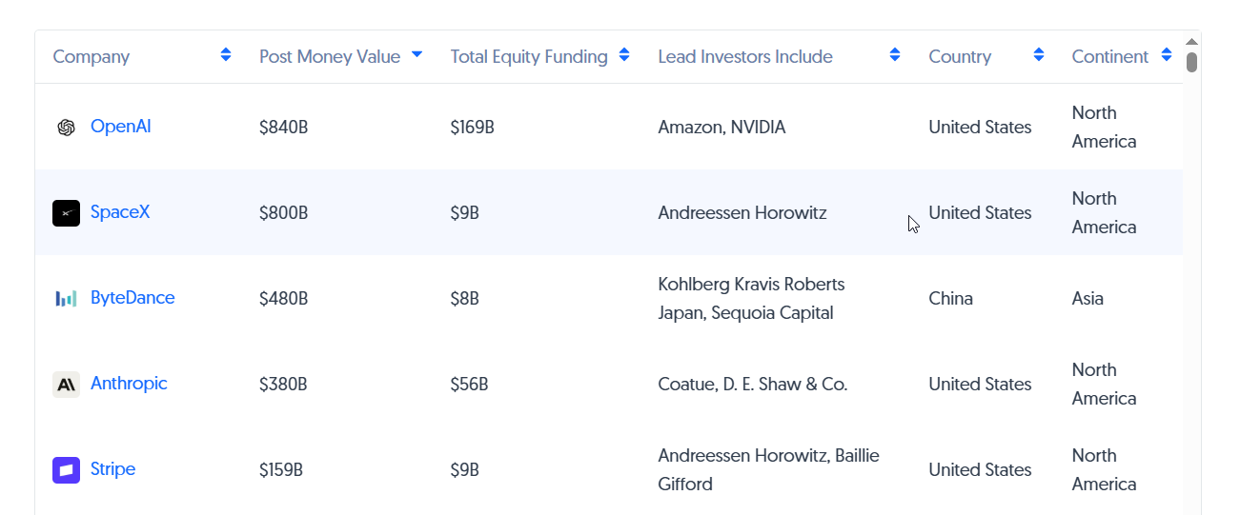Click the table's vertical scrollbar thumb
The width and height of the screenshot is (1240, 515).
click(1191, 63)
